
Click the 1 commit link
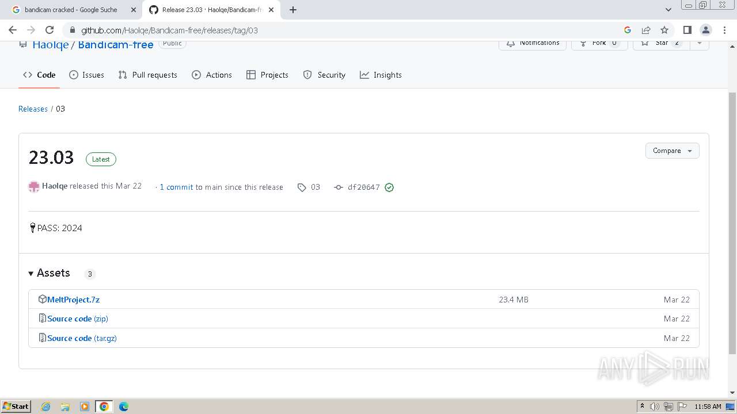pyautogui.click(x=176, y=187)
